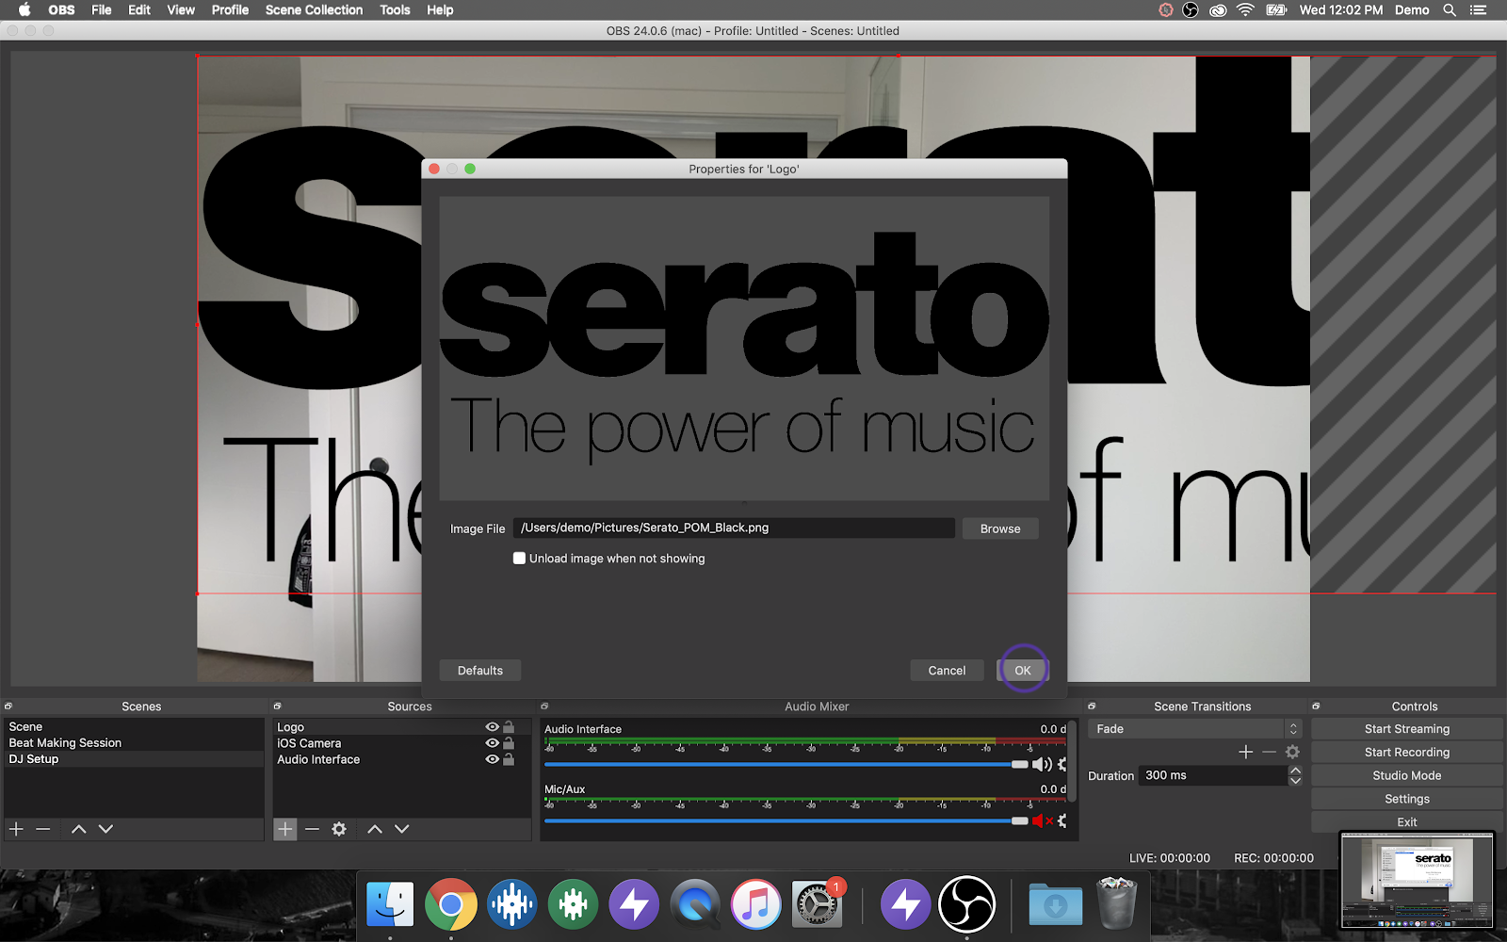This screenshot has height=942, width=1507.
Task: Open the Fade transition dropdown
Action: (x=1194, y=729)
